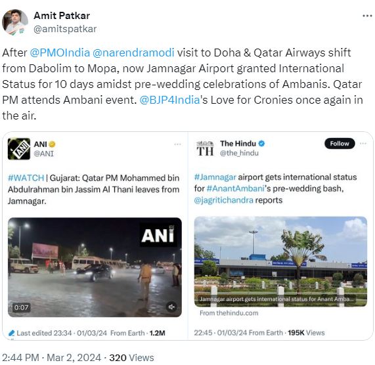Open the tweet's three-dot more options menu
The width and height of the screenshot is (375, 365).
[367, 16]
